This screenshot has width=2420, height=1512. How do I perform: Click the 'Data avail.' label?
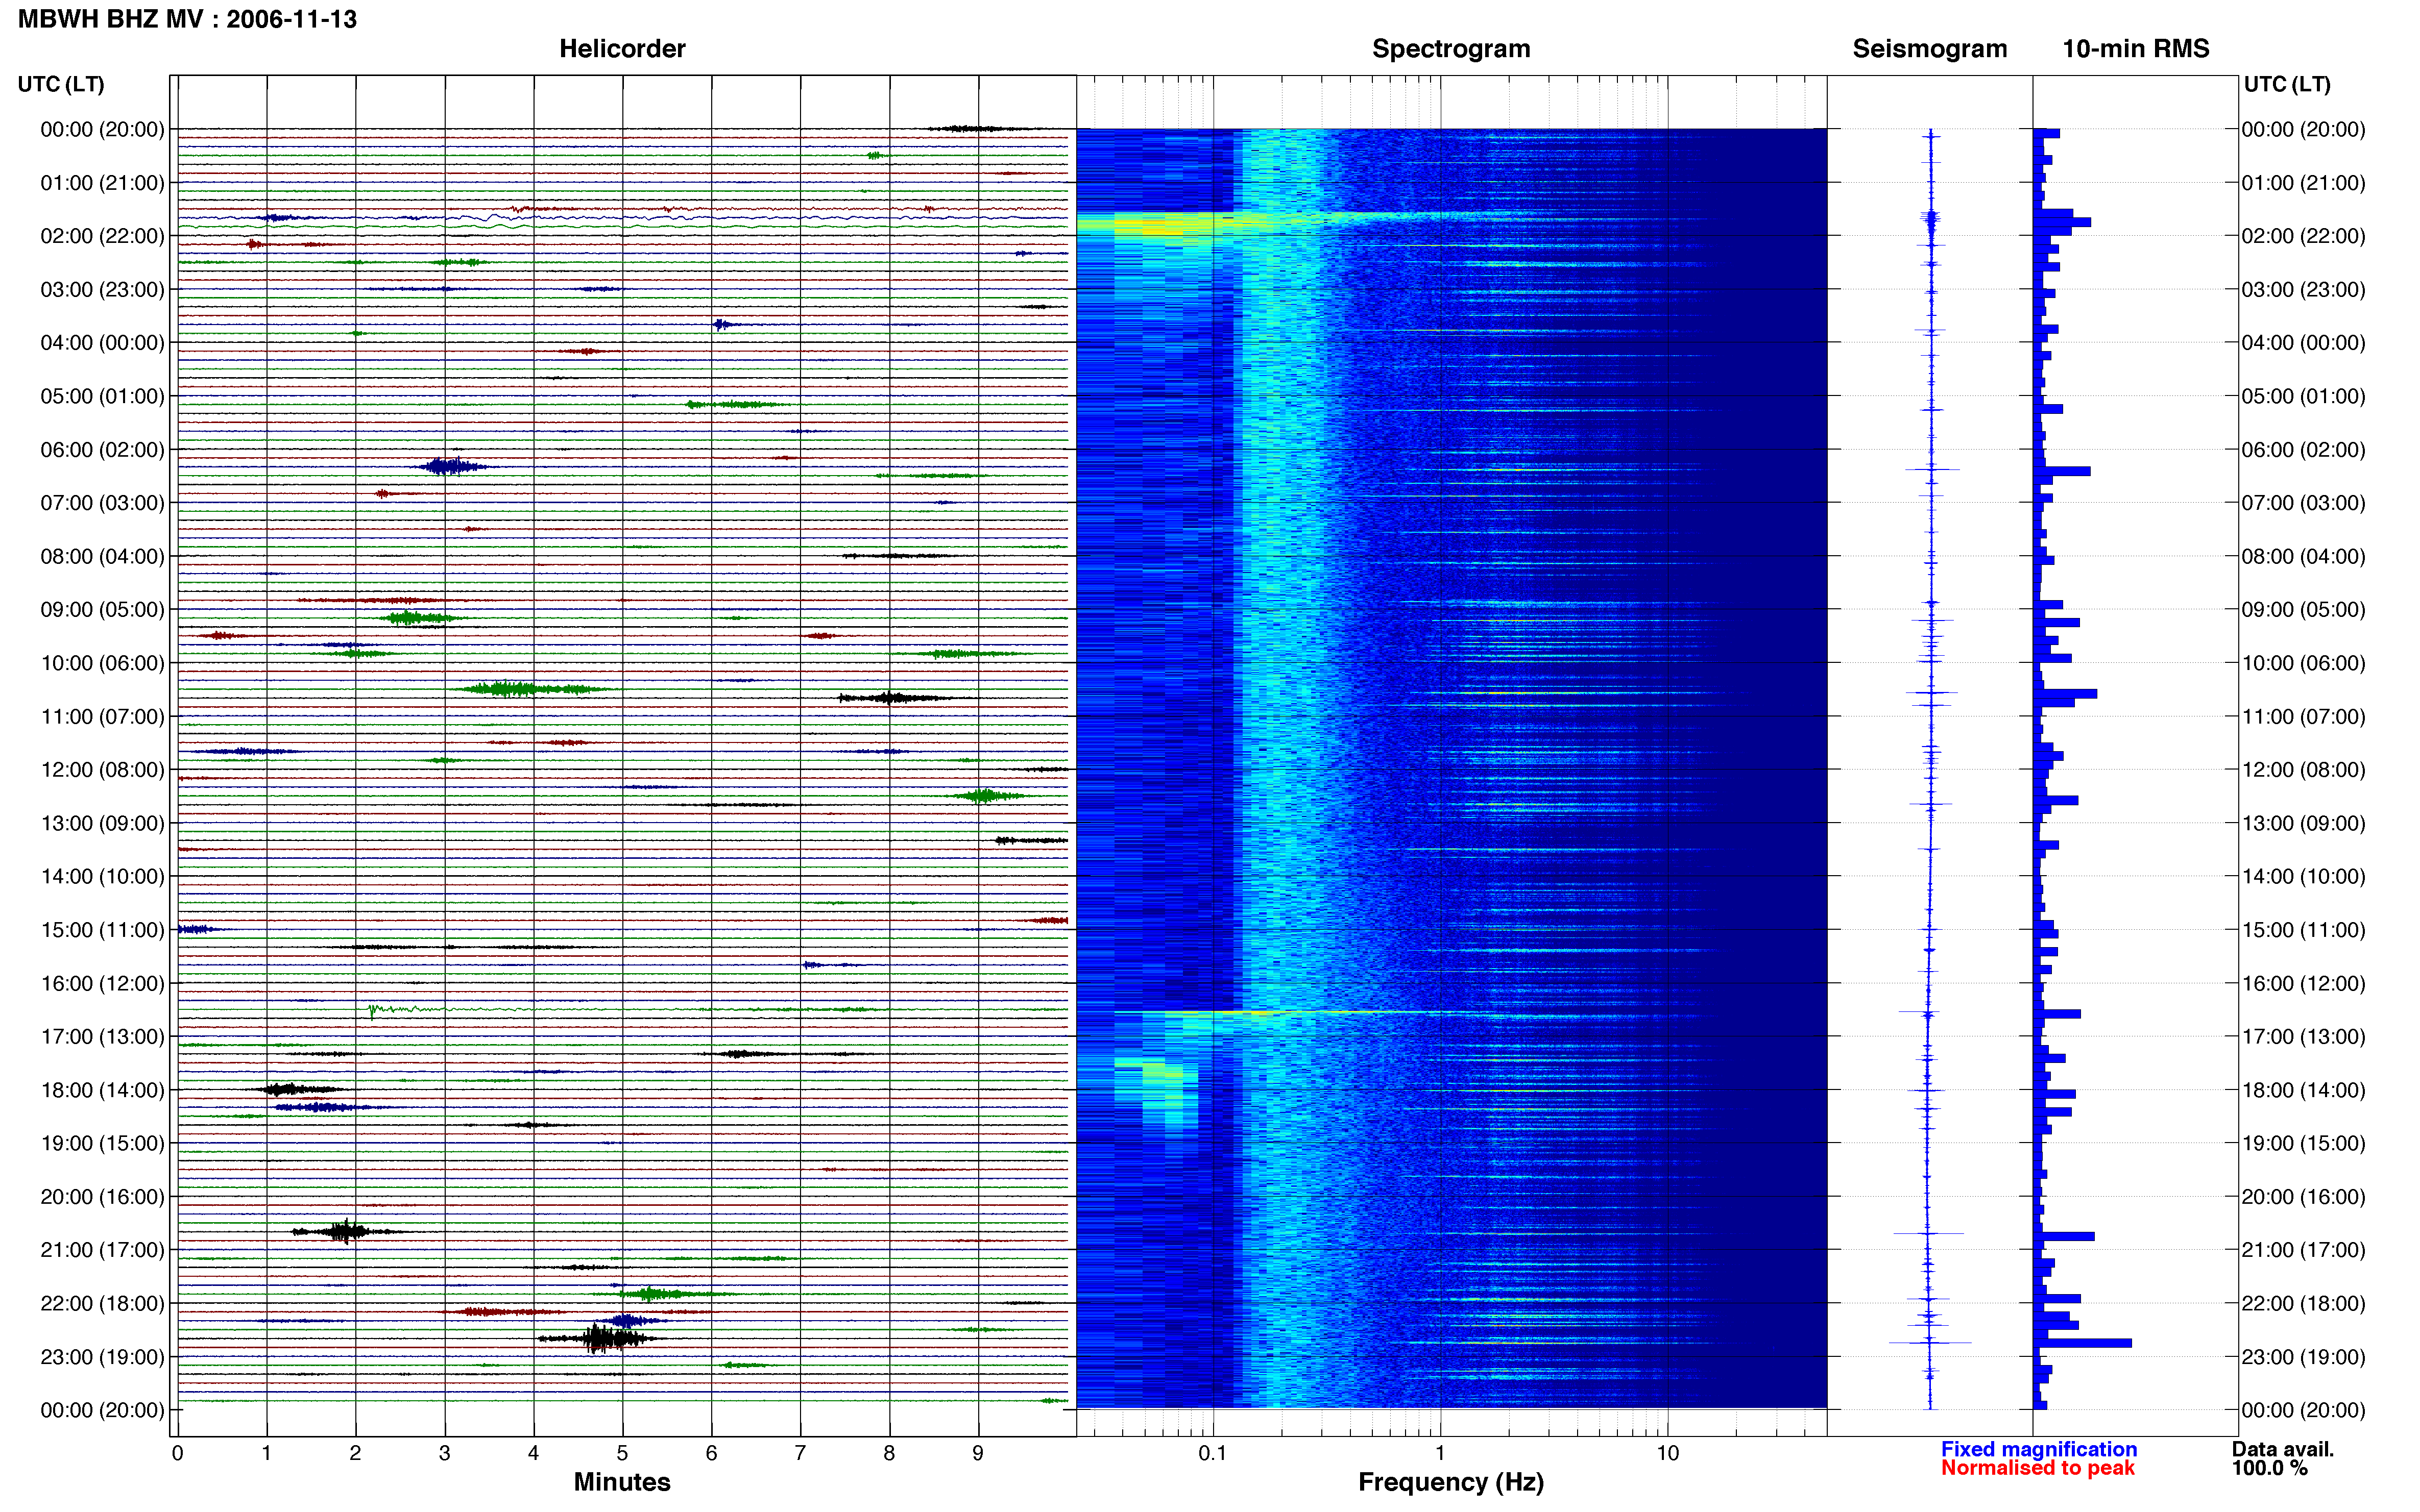pos(2283,1449)
